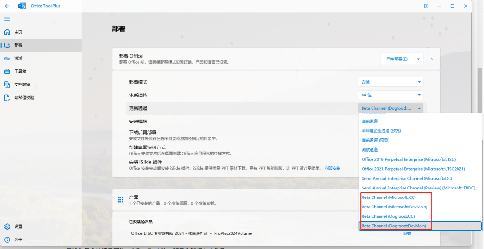The height and width of the screenshot is (249, 484).
Task: Click the 更新通道 setting label
Action: [x=138, y=108]
